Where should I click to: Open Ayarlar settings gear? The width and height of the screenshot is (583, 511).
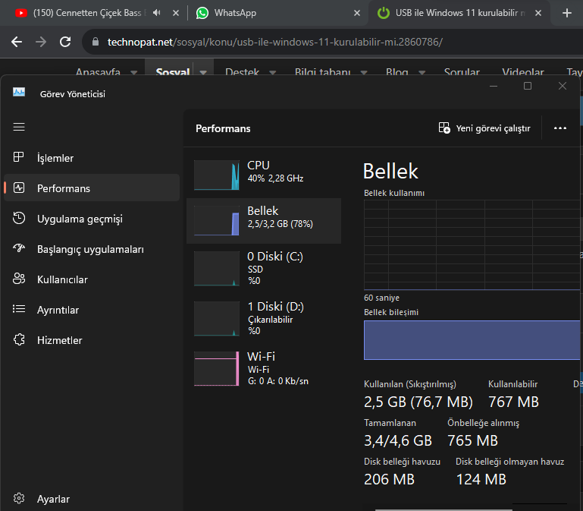click(20, 499)
